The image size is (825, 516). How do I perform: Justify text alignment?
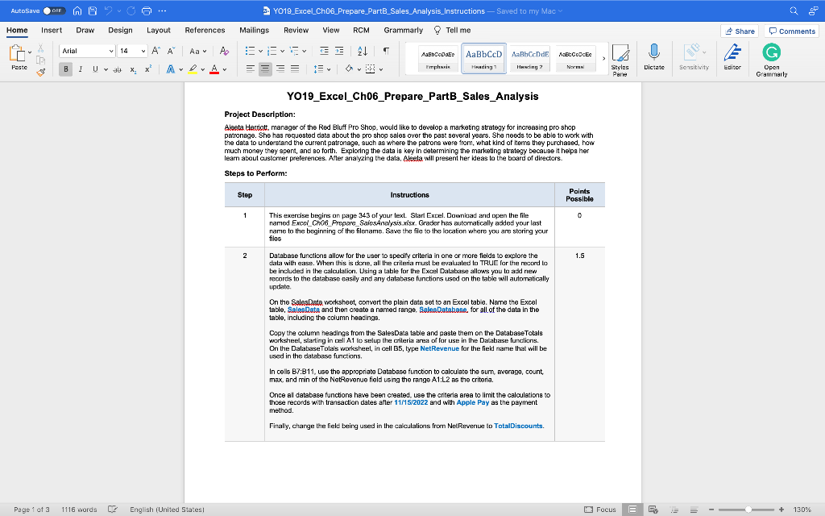(x=295, y=69)
